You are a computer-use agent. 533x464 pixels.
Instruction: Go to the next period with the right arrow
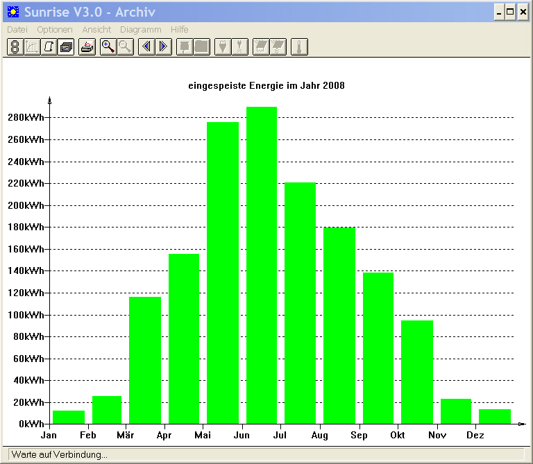164,47
